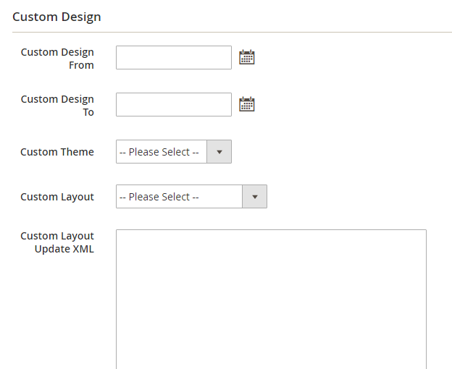This screenshot has height=369, width=452.
Task: Pick an end date via the To calendar icon
Action: 247,105
